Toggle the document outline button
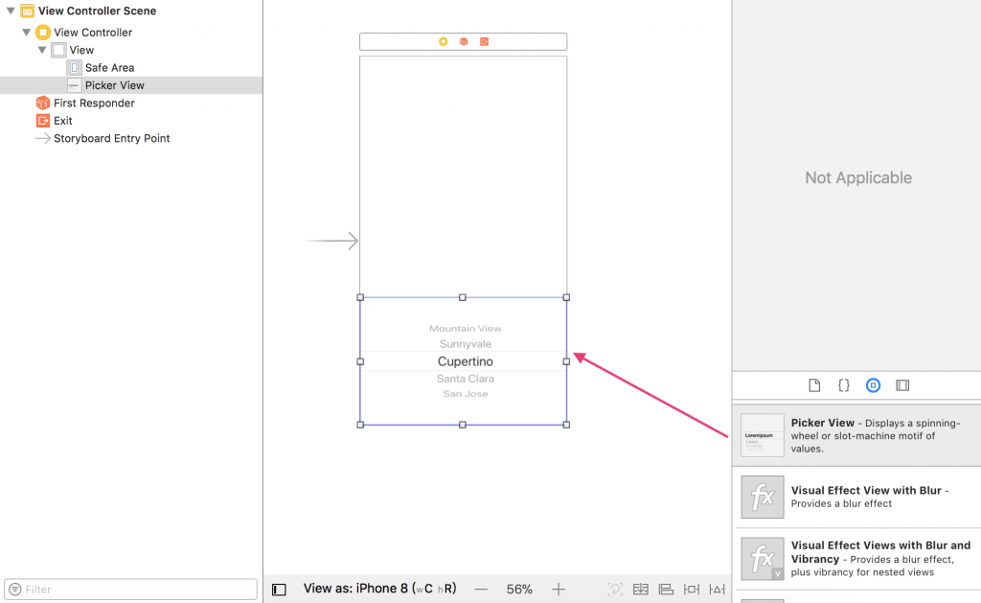Image resolution: width=981 pixels, height=603 pixels. point(279,590)
